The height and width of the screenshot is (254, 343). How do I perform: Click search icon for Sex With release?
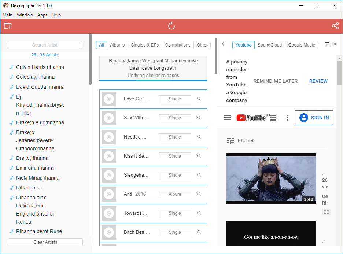click(199, 118)
